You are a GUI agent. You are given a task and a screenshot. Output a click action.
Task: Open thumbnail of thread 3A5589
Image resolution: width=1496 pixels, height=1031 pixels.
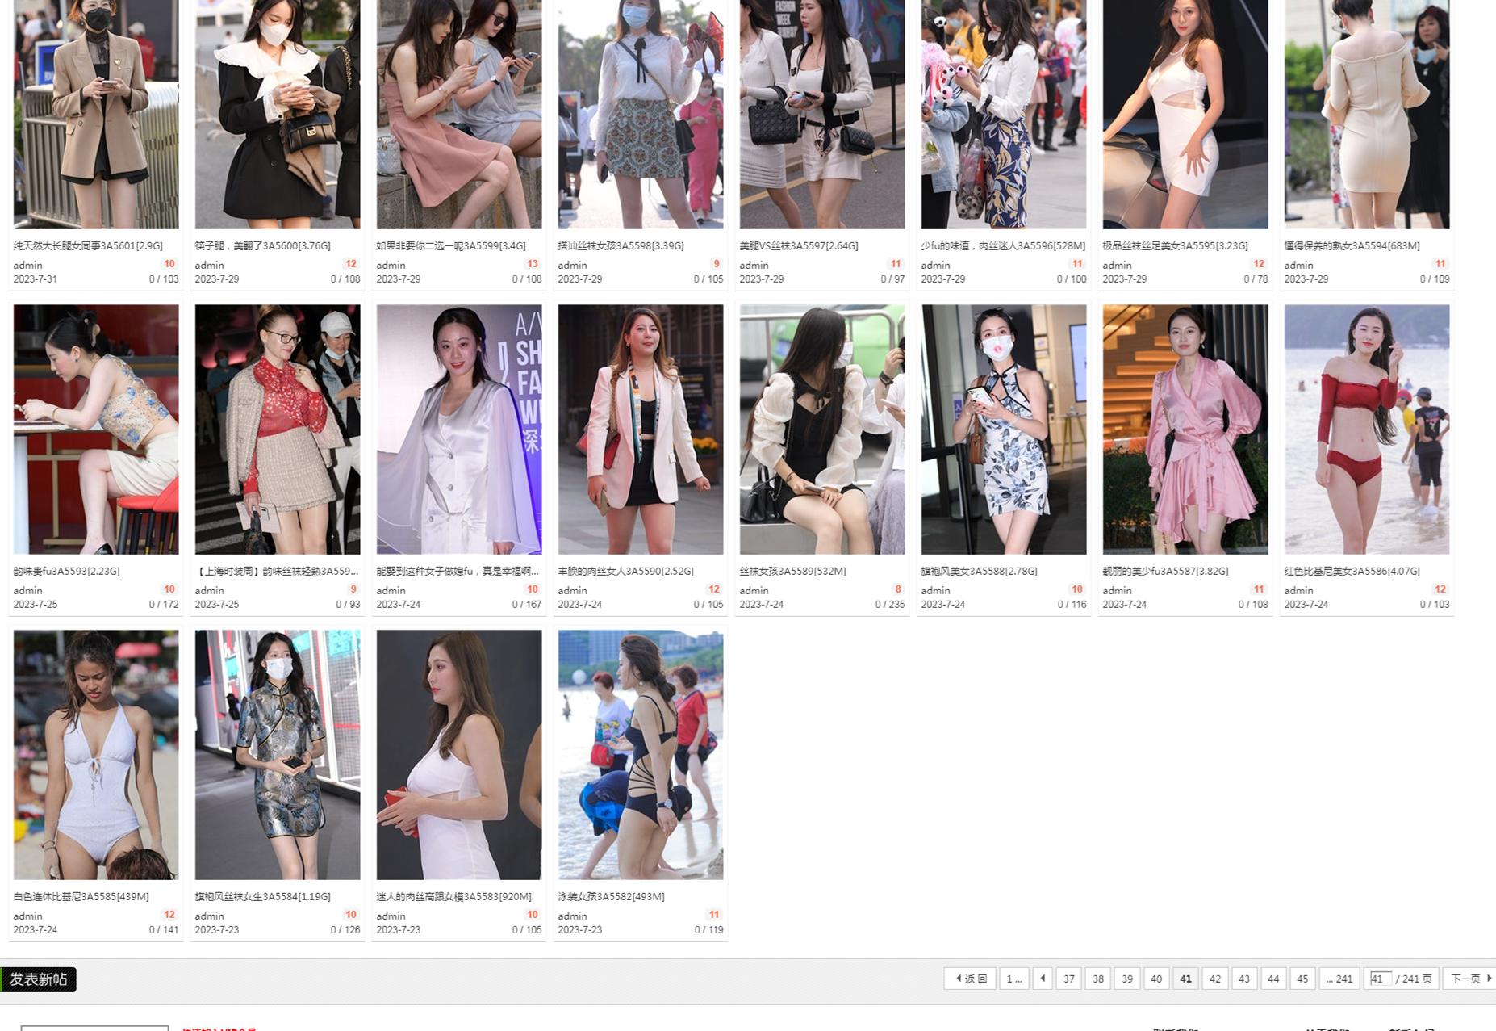tap(822, 430)
